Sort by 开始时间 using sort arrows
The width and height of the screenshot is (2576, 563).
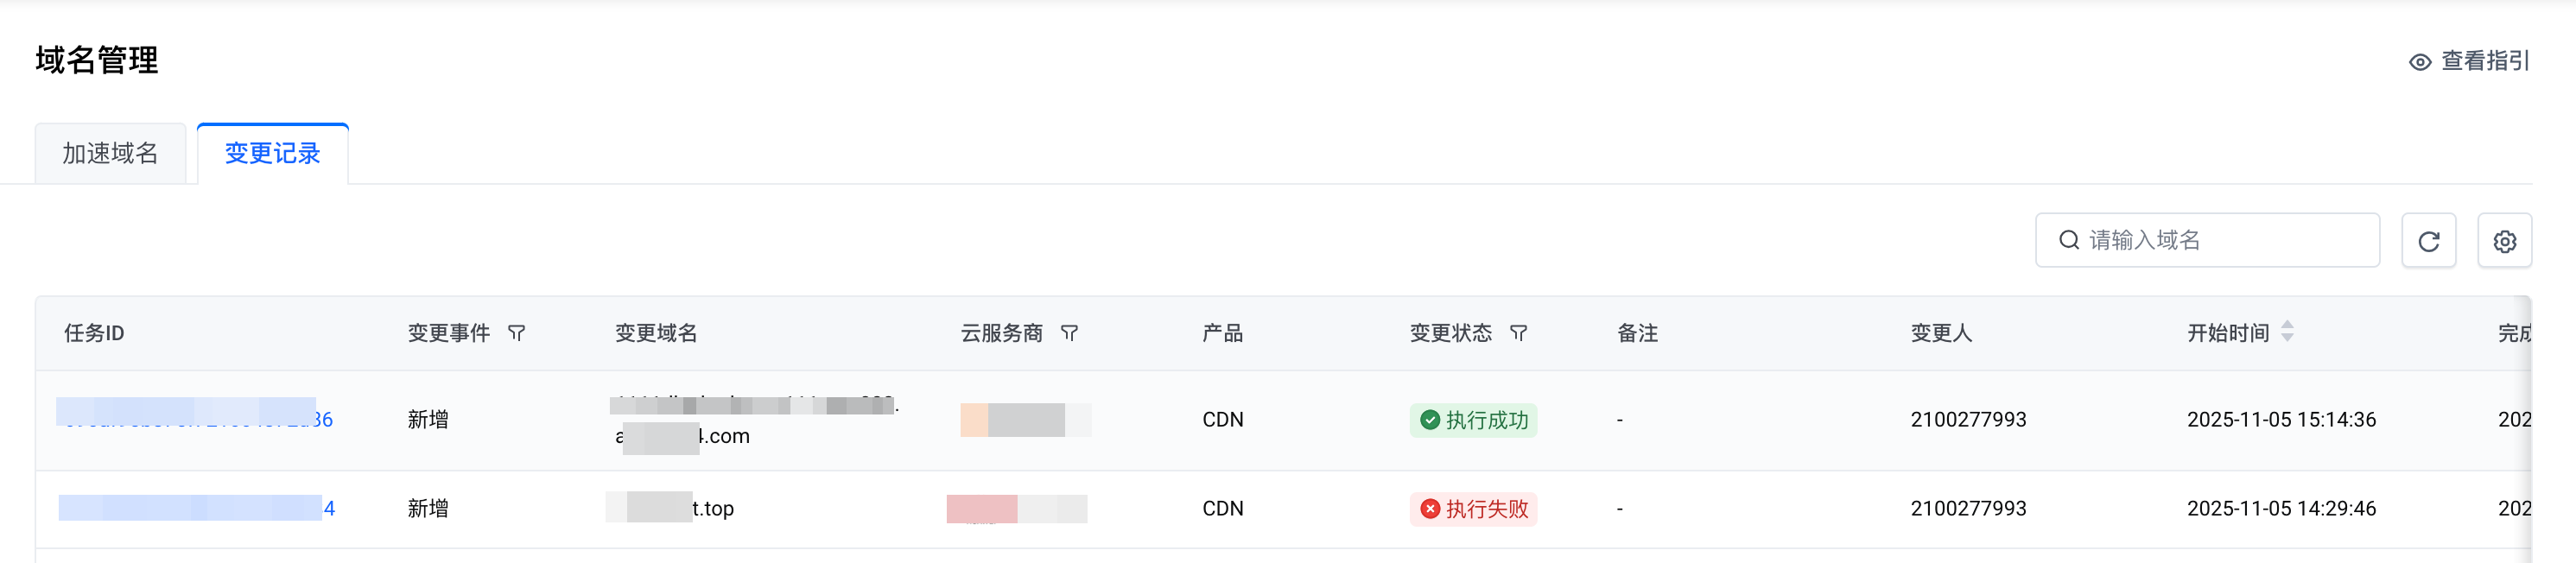[2287, 332]
